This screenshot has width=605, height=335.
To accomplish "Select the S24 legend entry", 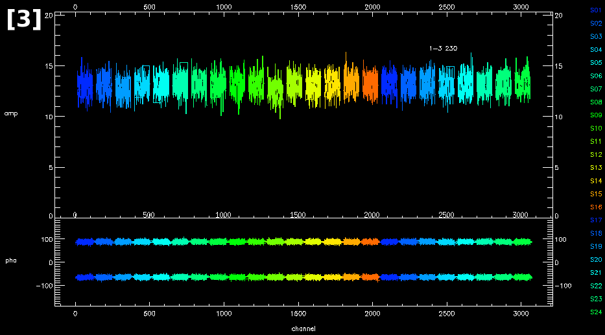I will click(596, 312).
